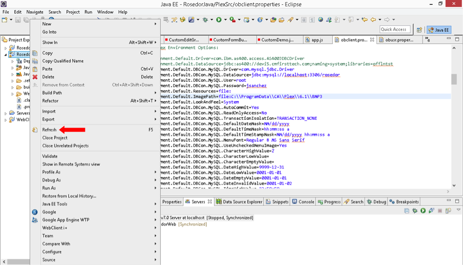Select Refresh from the context menu
Image resolution: width=463 pixels, height=265 pixels.
pyautogui.click(x=49, y=130)
